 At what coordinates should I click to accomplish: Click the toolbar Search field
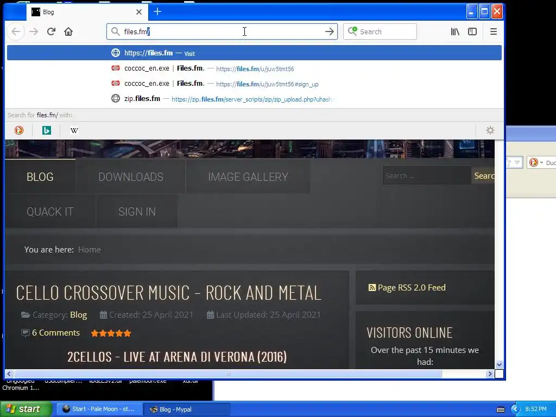[x=380, y=31]
